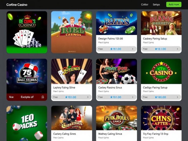Open the Bazins game banner image
Viewport: 188px width, 141px height.
point(116,23)
